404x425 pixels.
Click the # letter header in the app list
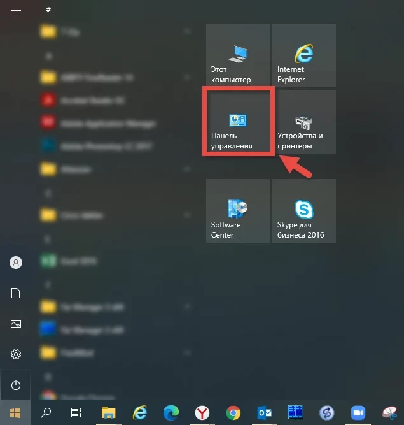click(x=48, y=10)
